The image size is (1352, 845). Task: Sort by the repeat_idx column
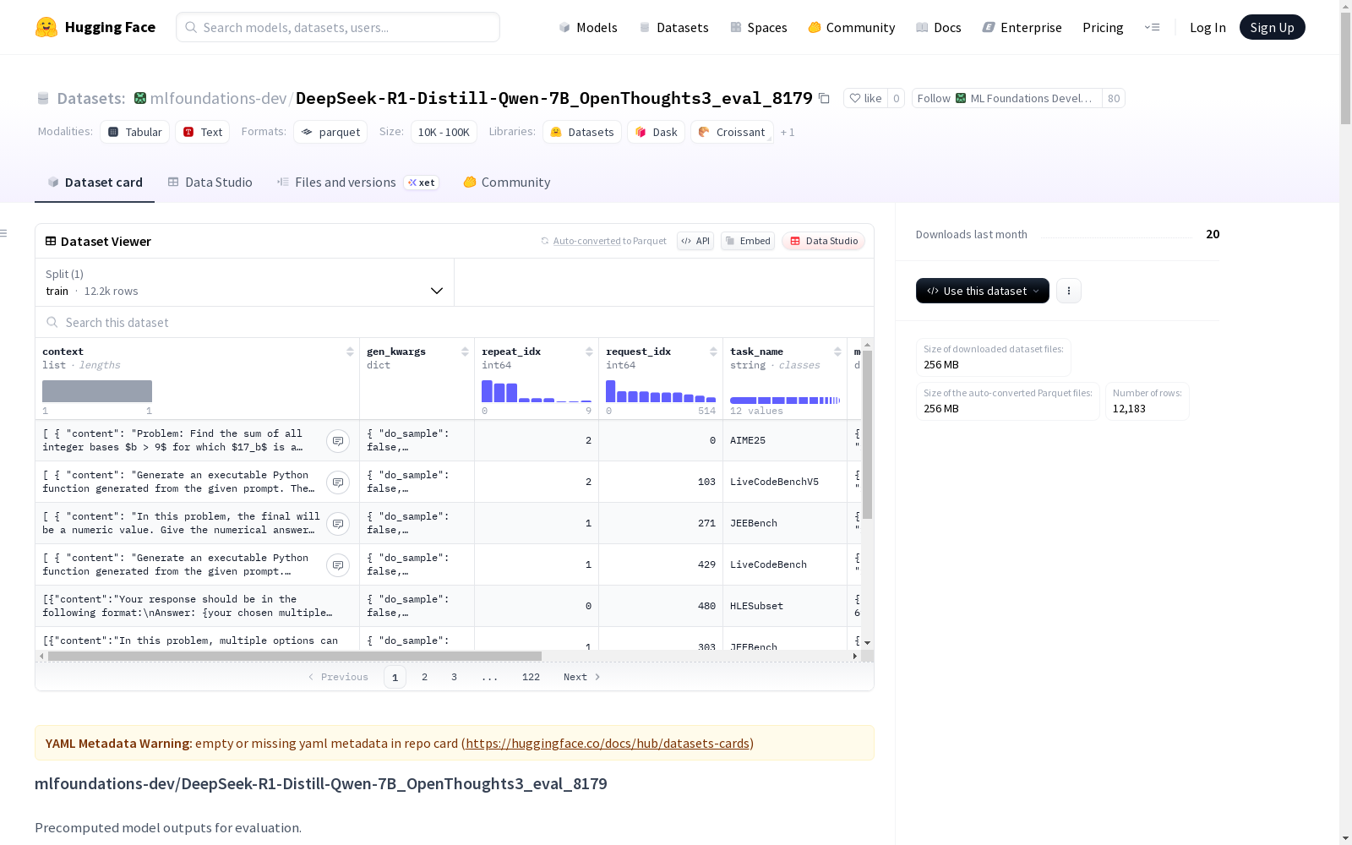(589, 352)
